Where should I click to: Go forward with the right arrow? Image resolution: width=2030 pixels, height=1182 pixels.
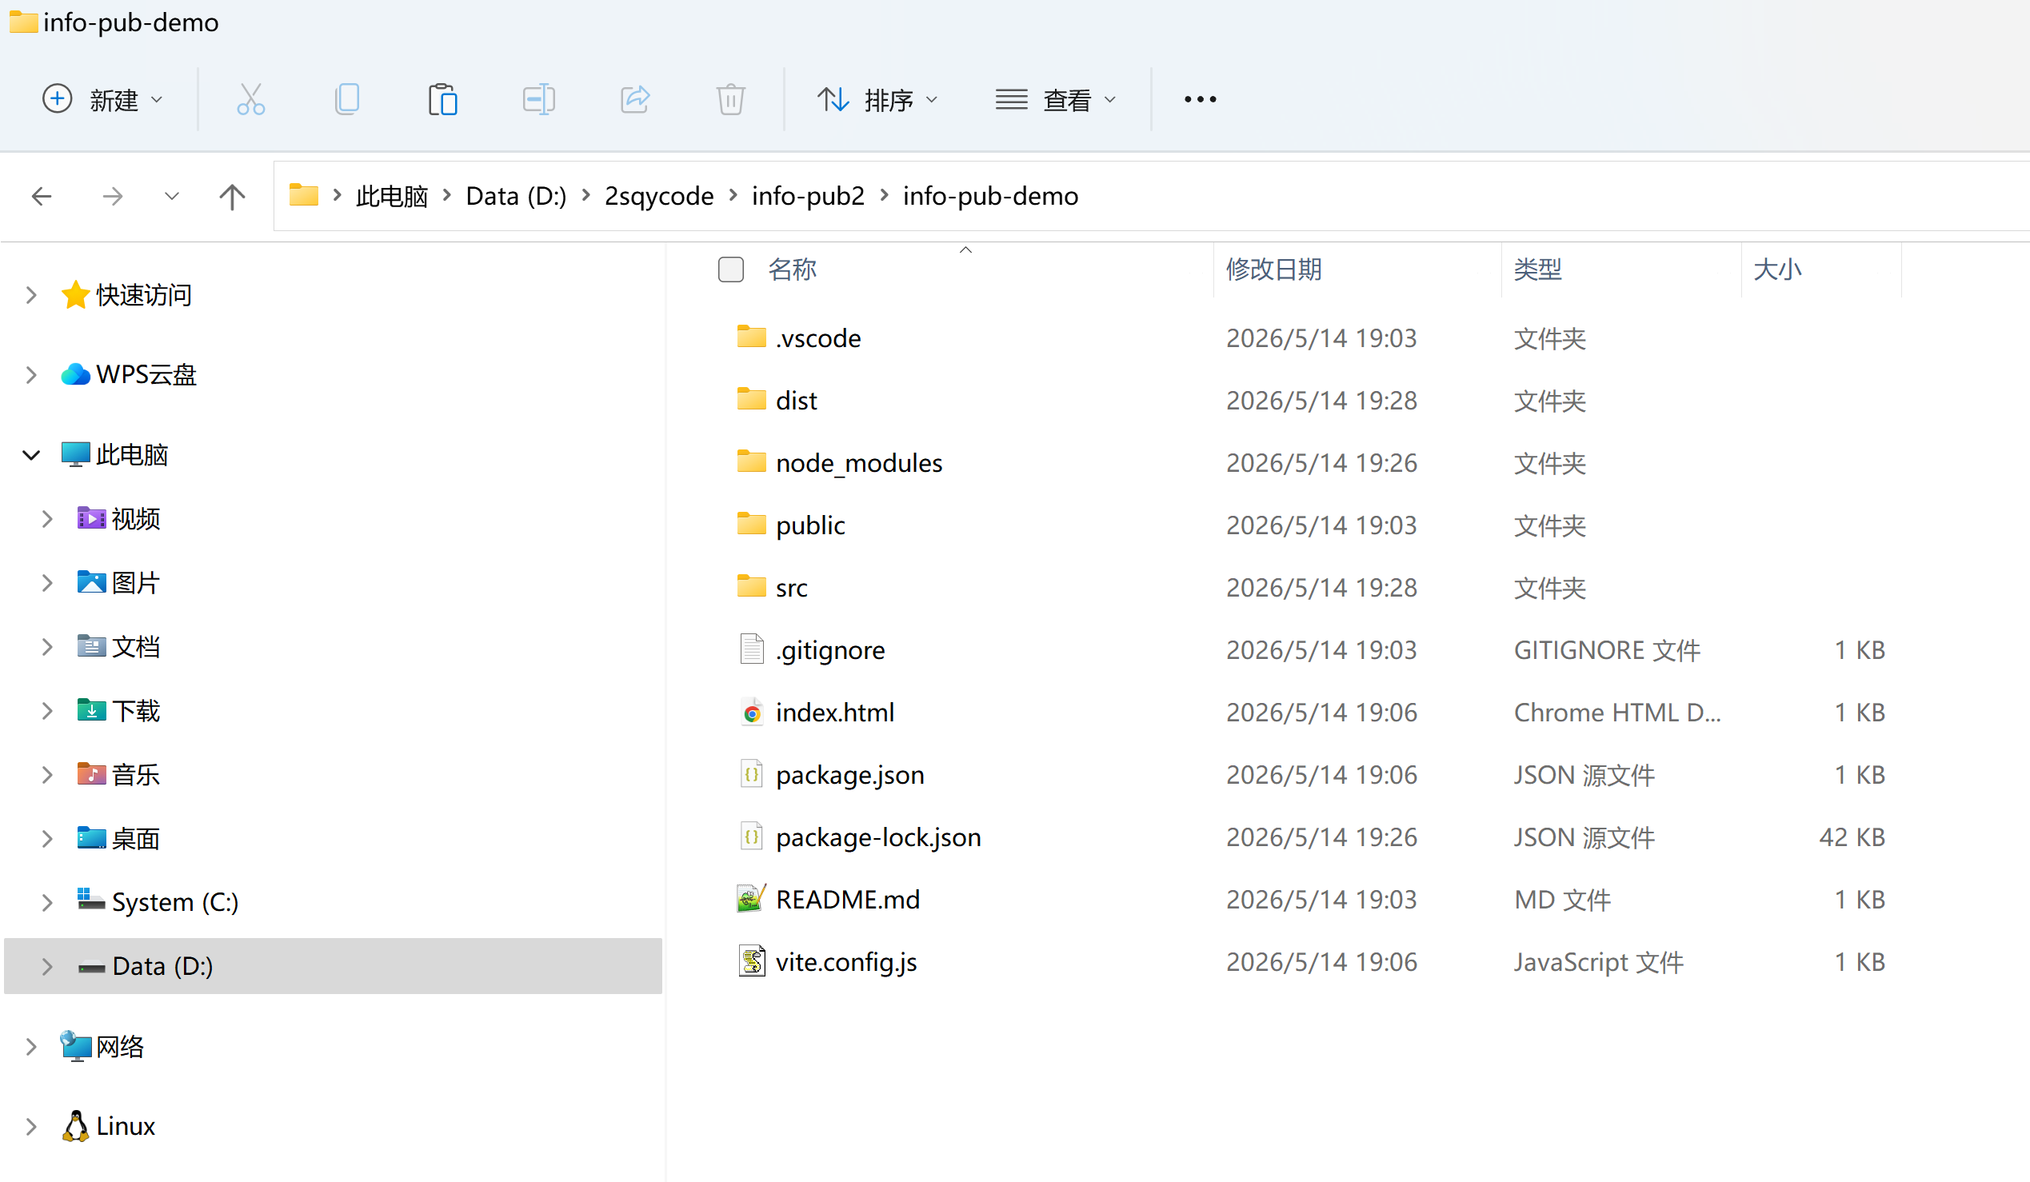tap(113, 196)
